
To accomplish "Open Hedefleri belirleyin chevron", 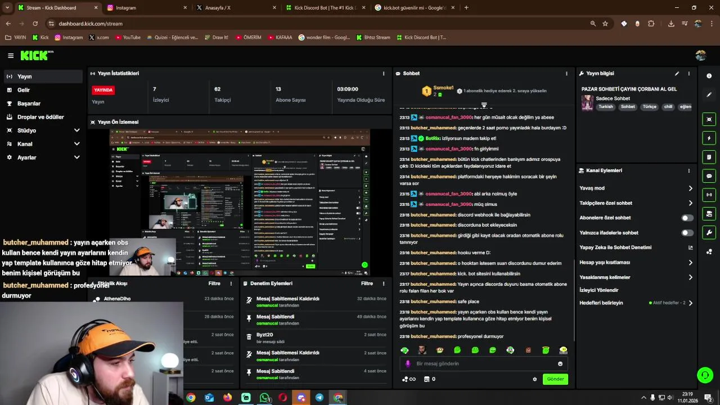I will coord(690,303).
